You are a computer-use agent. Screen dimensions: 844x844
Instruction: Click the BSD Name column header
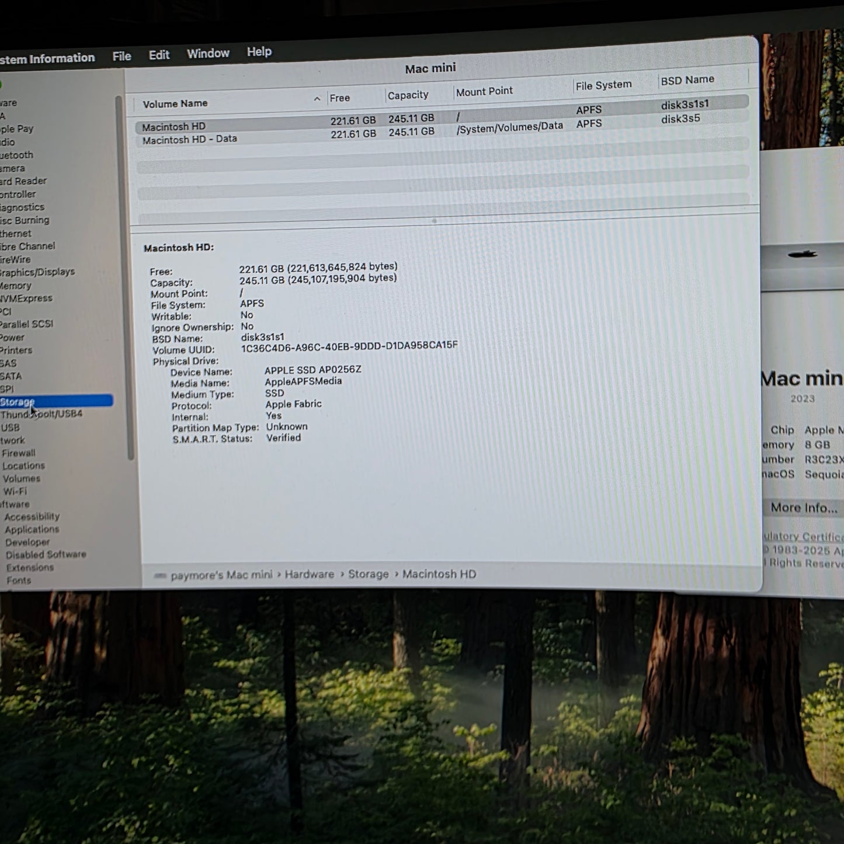pyautogui.click(x=687, y=79)
